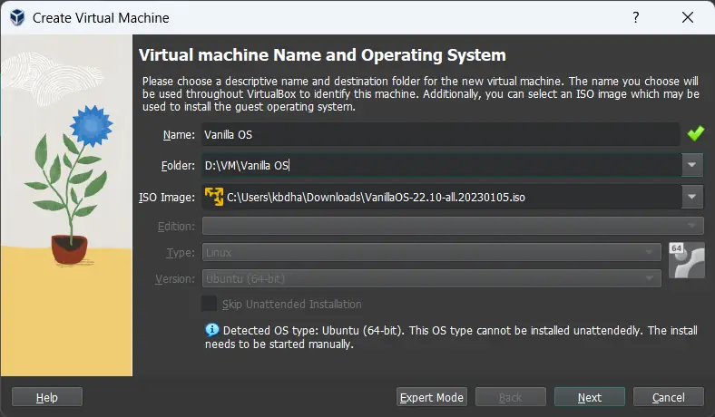The height and width of the screenshot is (417, 715).
Task: Open the ISO Image dropdown arrow
Action: (692, 197)
